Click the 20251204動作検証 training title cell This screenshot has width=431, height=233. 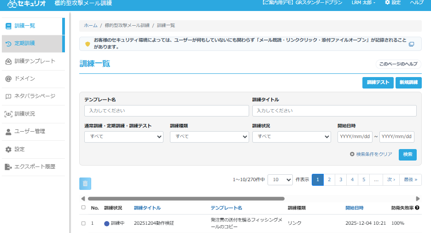pyautogui.click(x=154, y=223)
